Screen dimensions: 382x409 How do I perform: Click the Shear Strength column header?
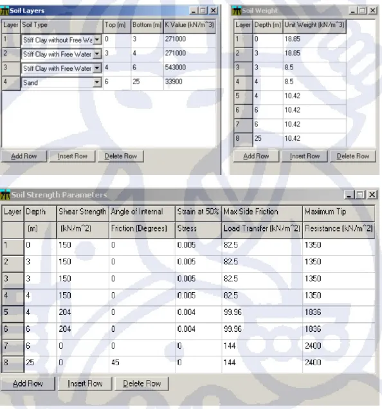[x=83, y=222]
